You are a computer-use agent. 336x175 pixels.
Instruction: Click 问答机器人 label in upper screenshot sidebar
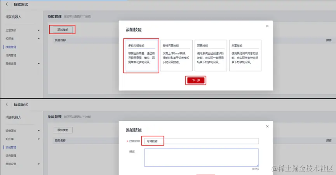tap(13, 17)
